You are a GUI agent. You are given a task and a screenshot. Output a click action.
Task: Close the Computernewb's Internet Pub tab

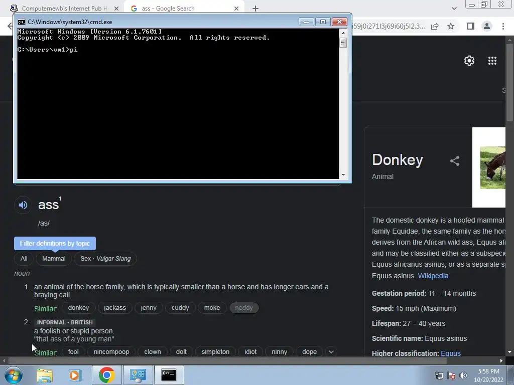[x=116, y=9]
